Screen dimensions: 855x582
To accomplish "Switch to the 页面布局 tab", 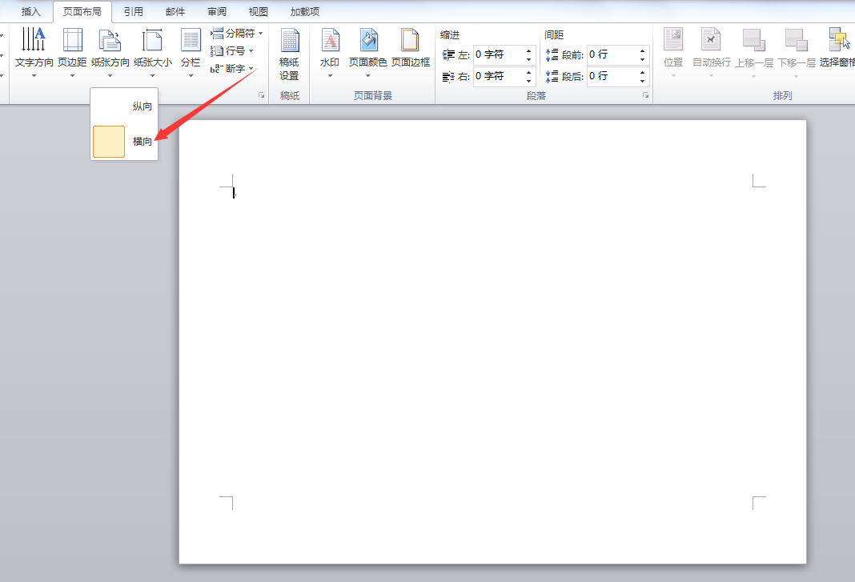I will pos(82,11).
